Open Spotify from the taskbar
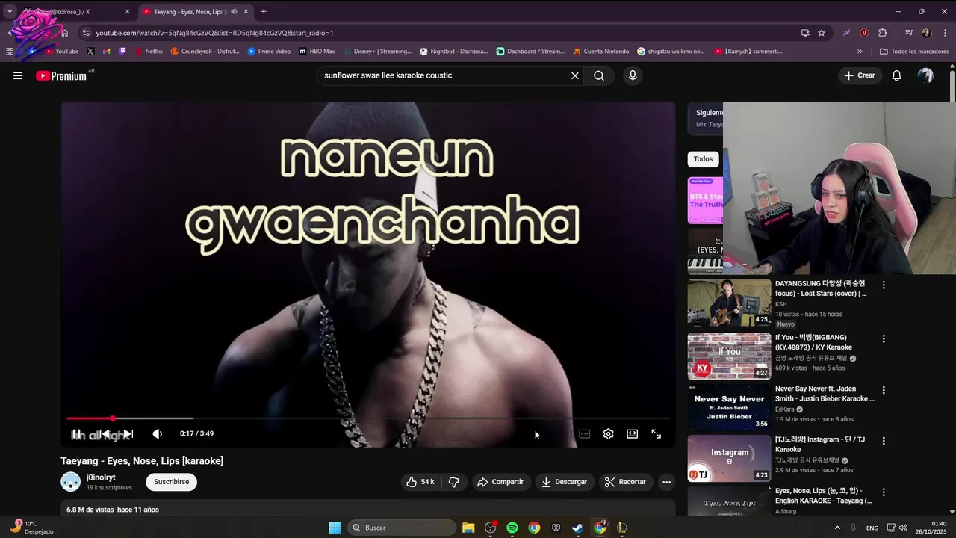Screen dimensions: 956x538 click(x=512, y=528)
